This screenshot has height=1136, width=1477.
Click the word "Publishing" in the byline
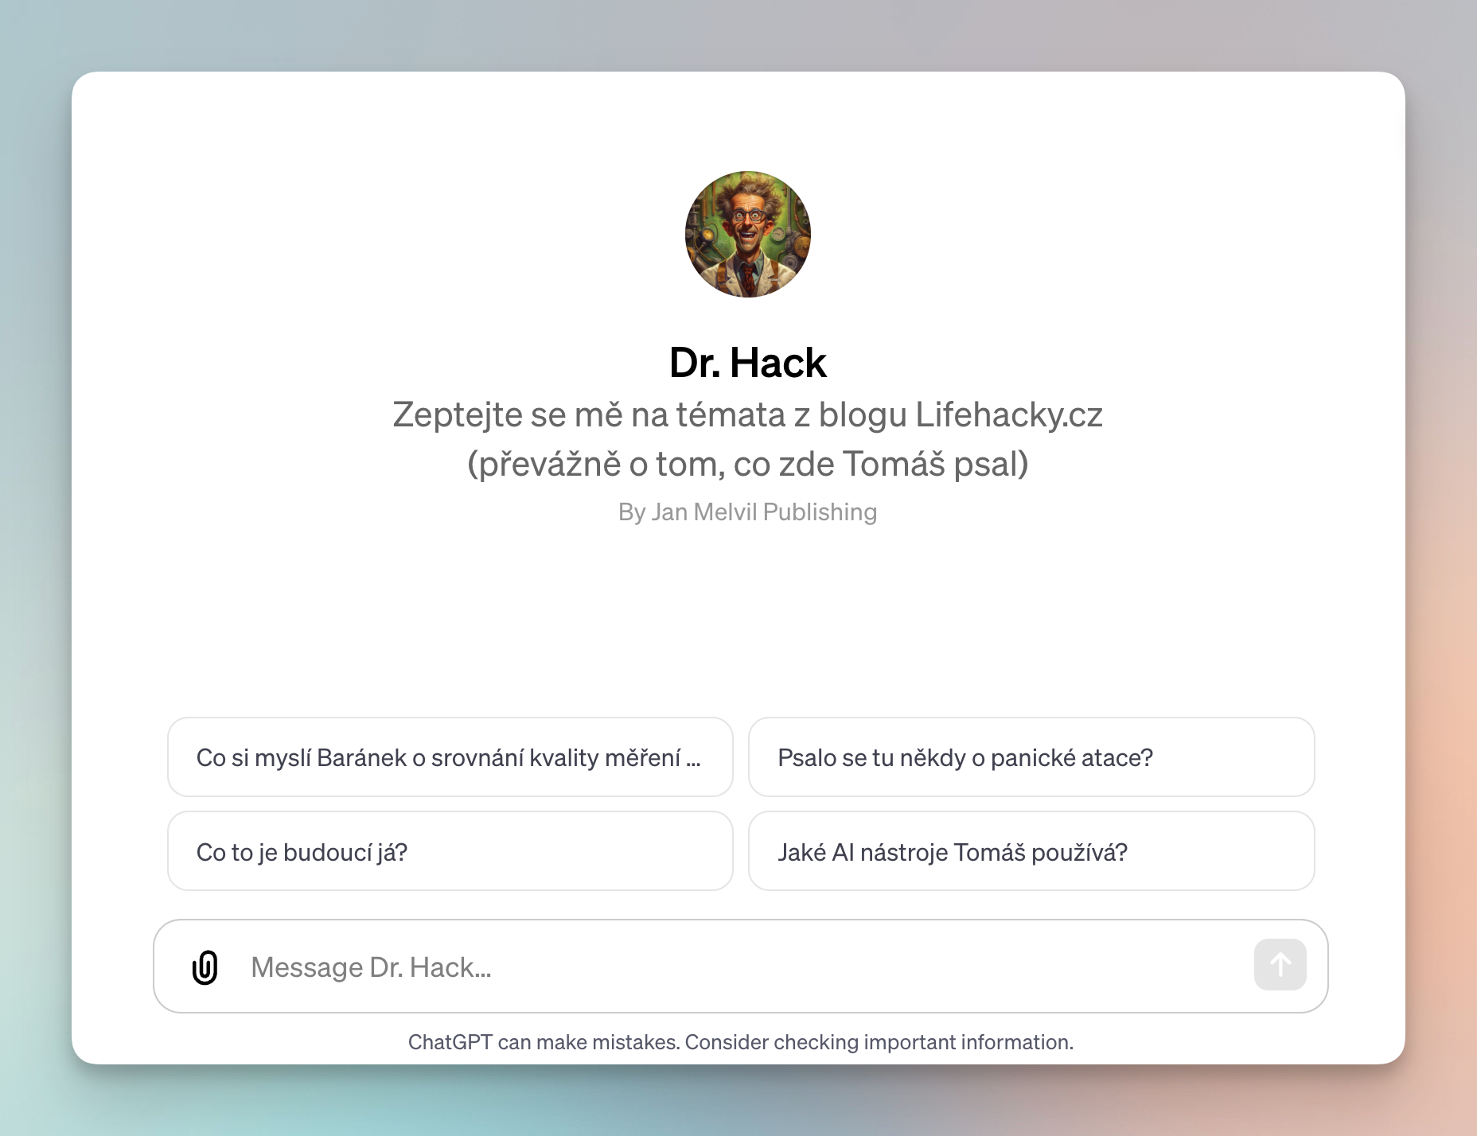point(820,512)
